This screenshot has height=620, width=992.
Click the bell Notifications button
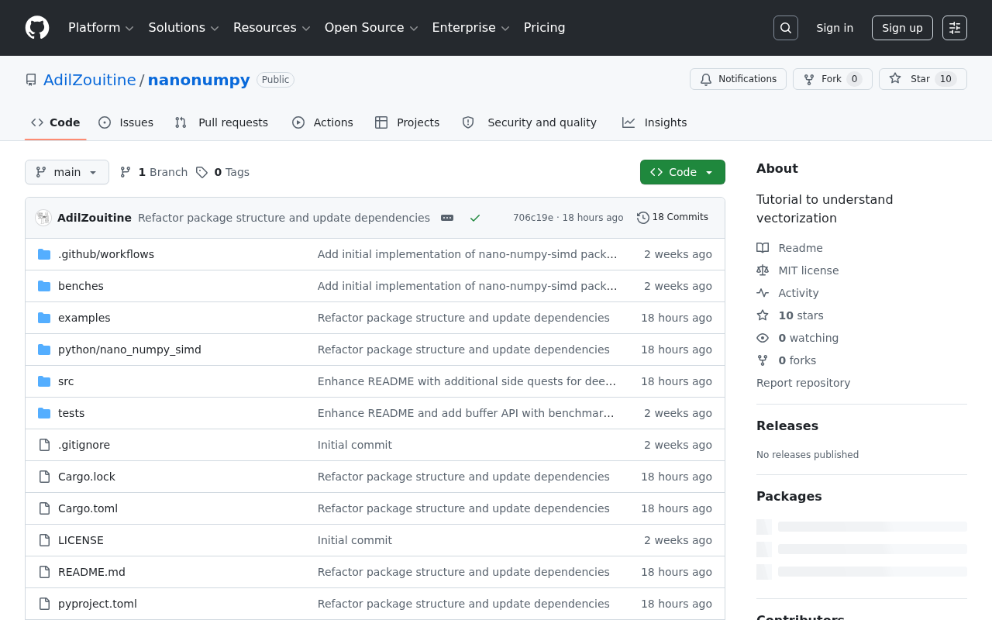pos(738,79)
